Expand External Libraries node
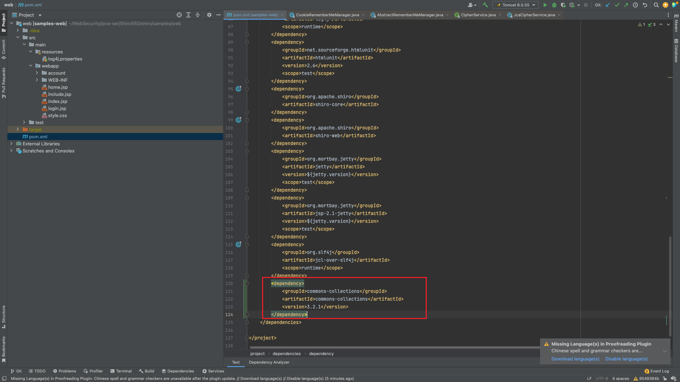The width and height of the screenshot is (680, 382). [x=11, y=144]
